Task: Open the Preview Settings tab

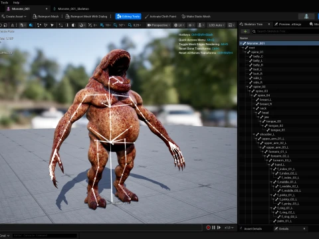Action: (290, 24)
